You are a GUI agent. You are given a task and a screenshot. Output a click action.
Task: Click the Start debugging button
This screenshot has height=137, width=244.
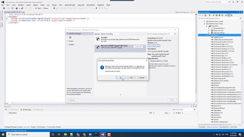[x=38, y=8]
